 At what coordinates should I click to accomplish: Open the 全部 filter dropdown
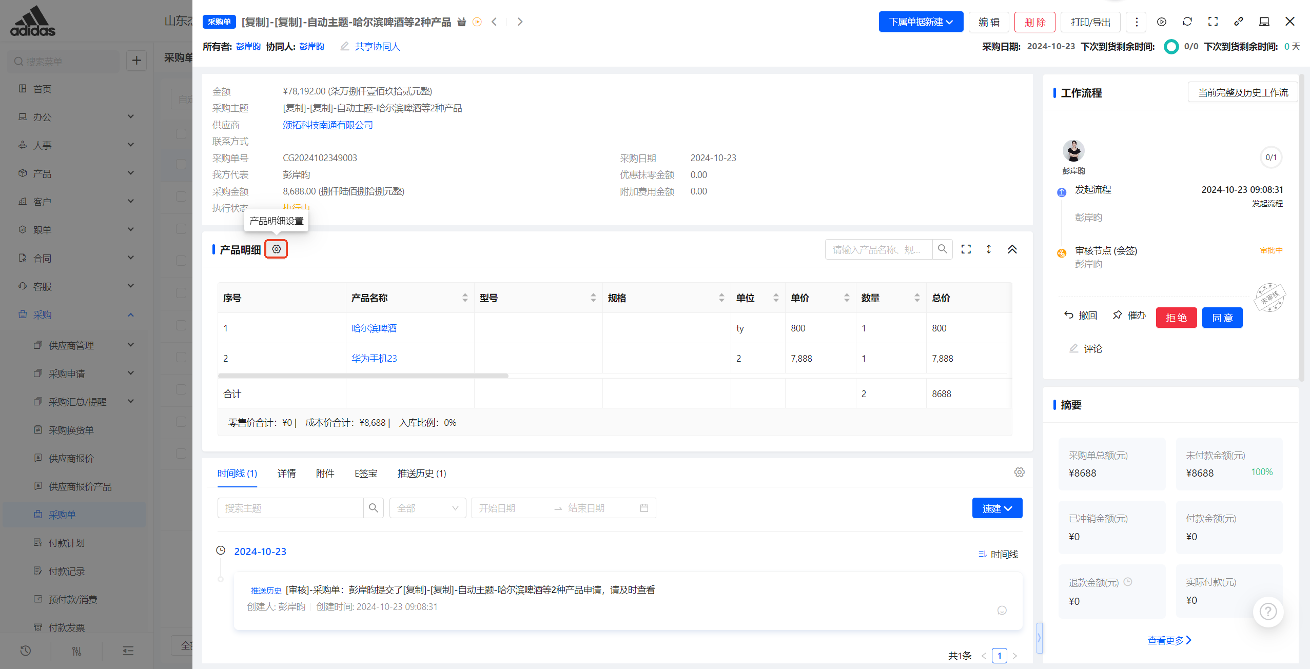(427, 508)
